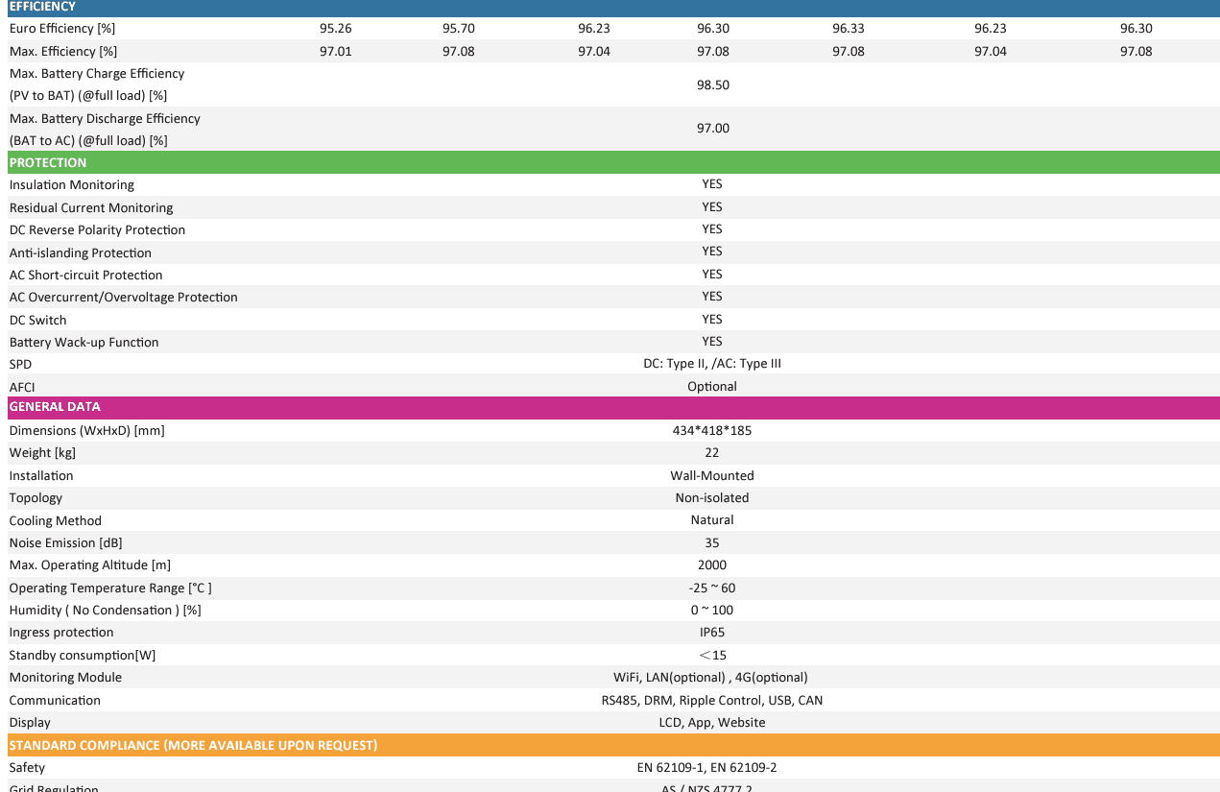
Task: Select the Ingress protection label
Action: [61, 632]
